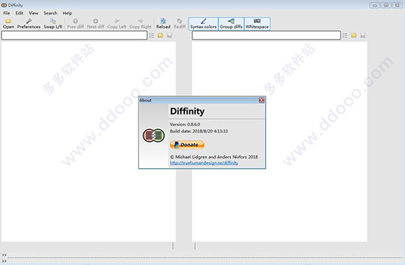Save left file with disk icon
The image size is (405, 265).
[x=169, y=35]
